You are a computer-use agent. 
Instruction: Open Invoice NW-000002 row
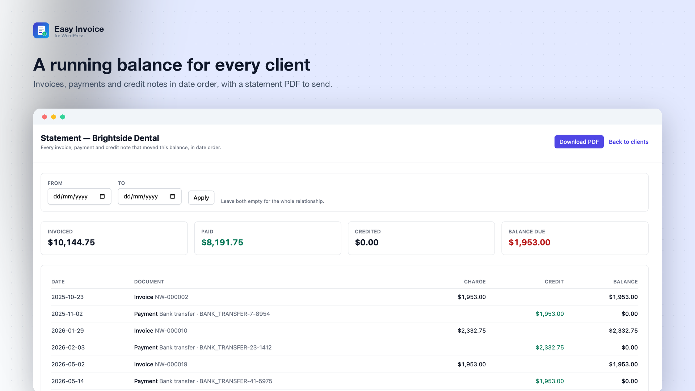pos(345,297)
